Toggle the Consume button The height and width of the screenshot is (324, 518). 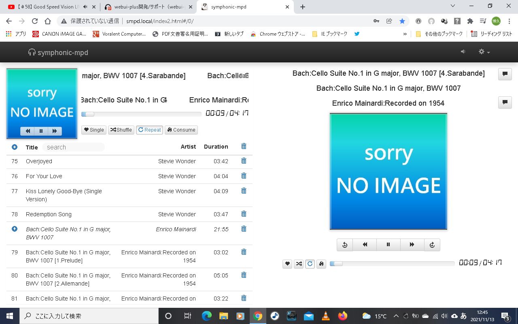181,130
